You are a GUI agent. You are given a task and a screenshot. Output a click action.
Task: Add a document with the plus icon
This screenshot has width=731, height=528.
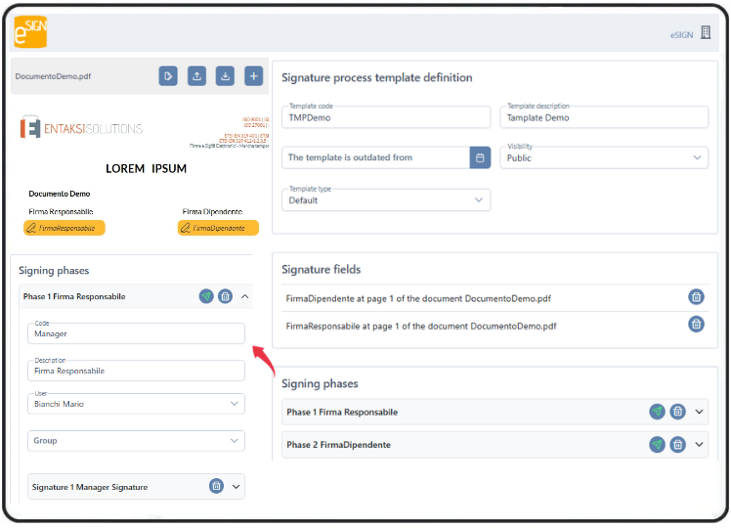tap(254, 76)
